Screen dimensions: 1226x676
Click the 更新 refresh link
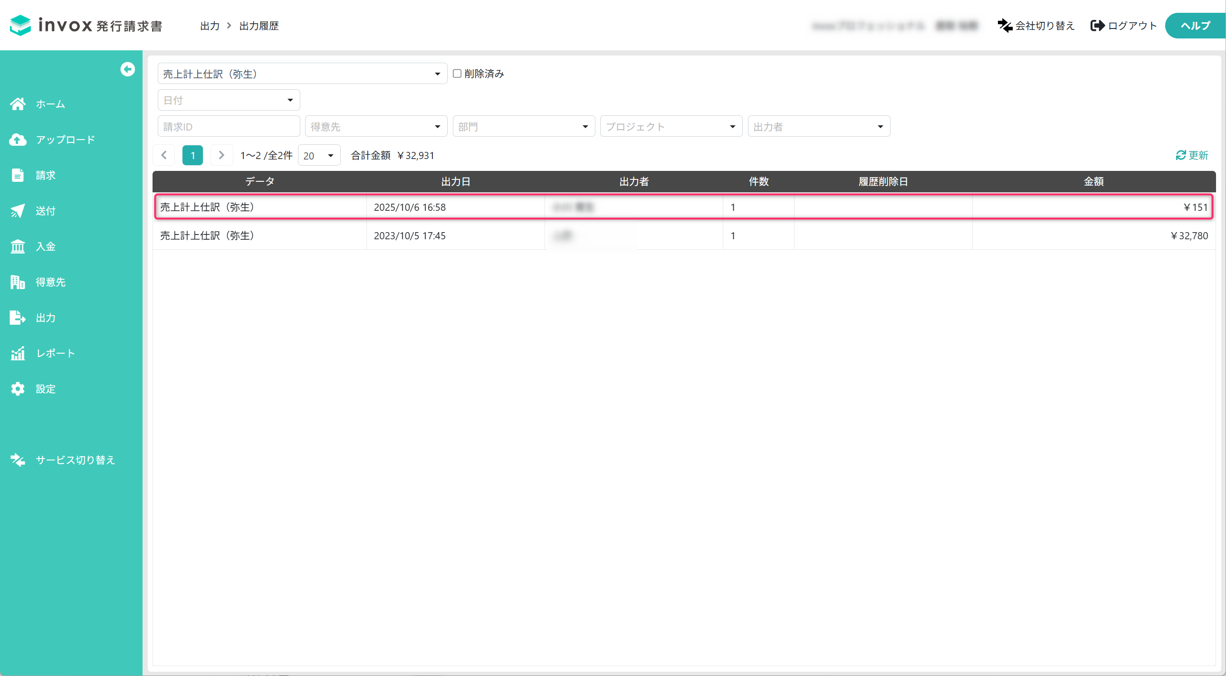click(1192, 155)
